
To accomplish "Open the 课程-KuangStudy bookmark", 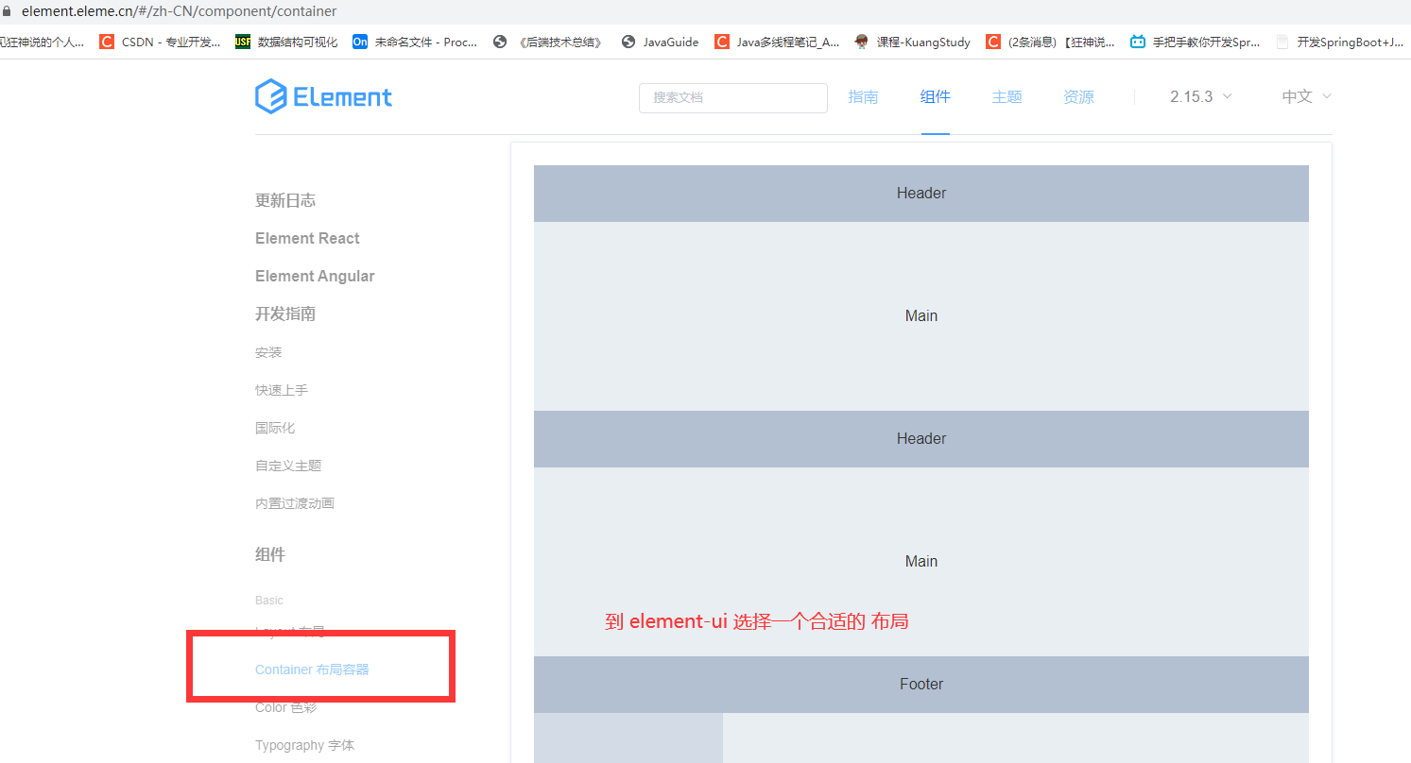I will [912, 42].
